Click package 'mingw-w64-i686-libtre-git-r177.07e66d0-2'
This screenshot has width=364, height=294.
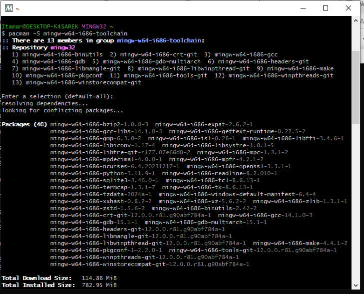coord(120,152)
